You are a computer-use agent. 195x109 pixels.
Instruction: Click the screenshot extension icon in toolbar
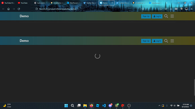pyautogui.click(x=186, y=9)
